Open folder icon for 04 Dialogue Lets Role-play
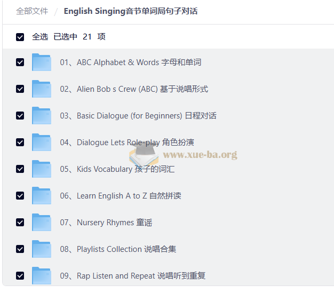This screenshot has height=293, width=334. [42, 142]
